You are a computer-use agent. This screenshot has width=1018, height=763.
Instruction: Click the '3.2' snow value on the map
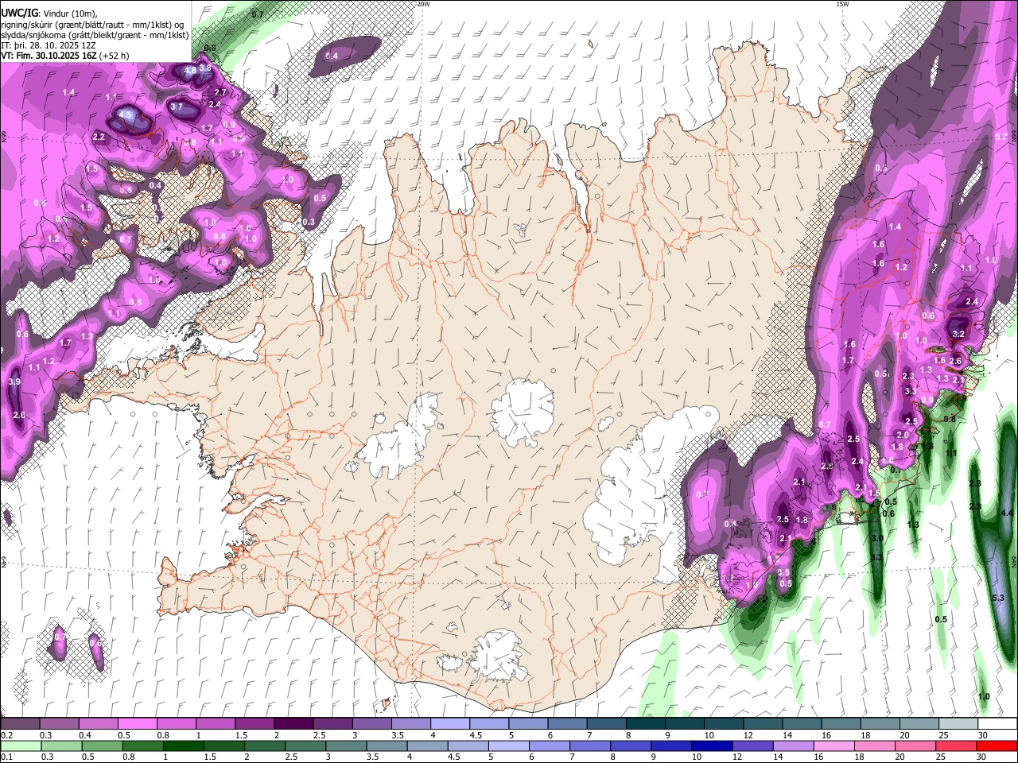[x=958, y=335]
